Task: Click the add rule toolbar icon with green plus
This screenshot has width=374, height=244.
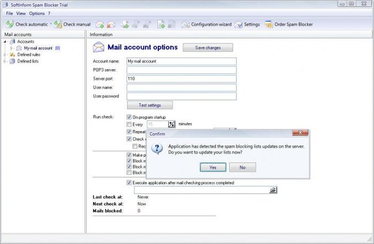Action: coord(125,25)
